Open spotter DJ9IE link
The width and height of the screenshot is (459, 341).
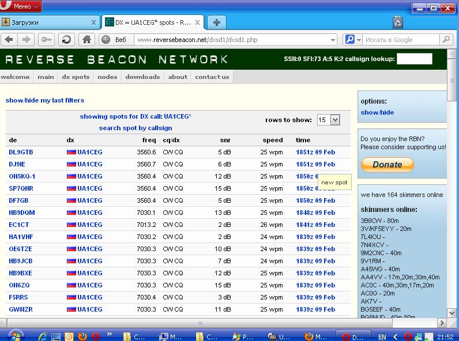tap(17, 164)
